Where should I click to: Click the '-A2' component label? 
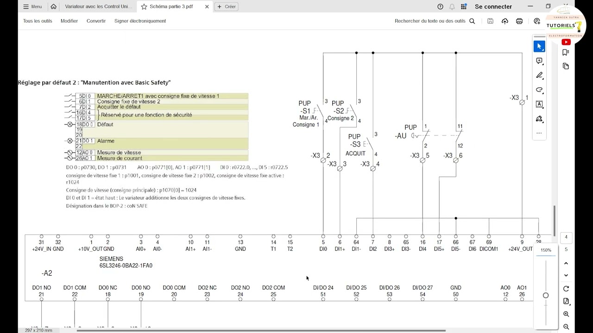coord(47,273)
